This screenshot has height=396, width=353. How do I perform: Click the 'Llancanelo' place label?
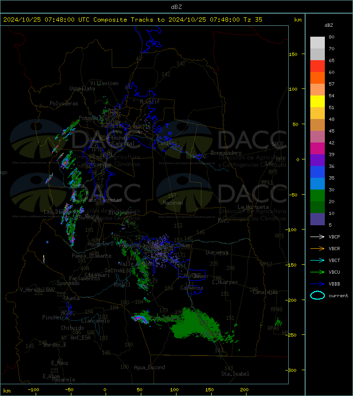(95, 321)
